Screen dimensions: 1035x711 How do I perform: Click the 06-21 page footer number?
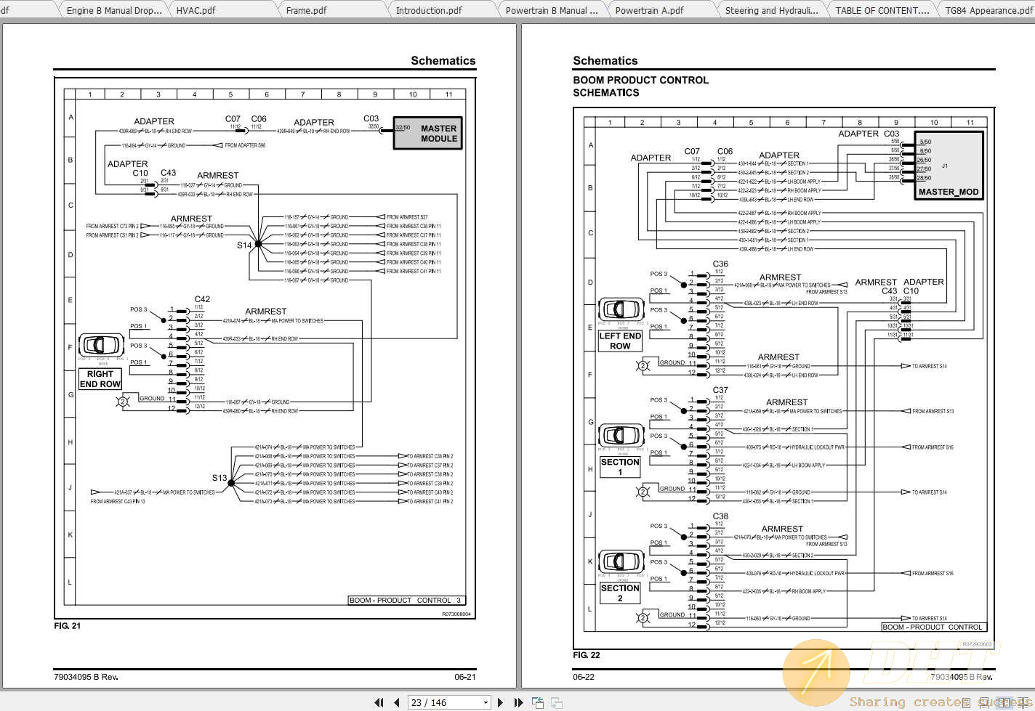pyautogui.click(x=465, y=677)
